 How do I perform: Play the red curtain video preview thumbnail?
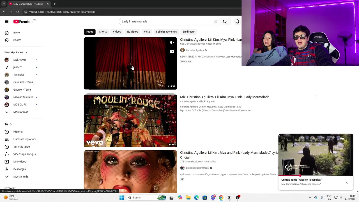point(130,63)
